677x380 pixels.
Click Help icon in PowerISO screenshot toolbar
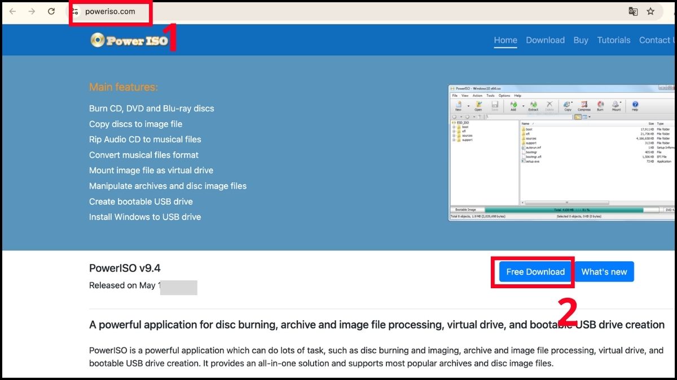[x=635, y=106]
